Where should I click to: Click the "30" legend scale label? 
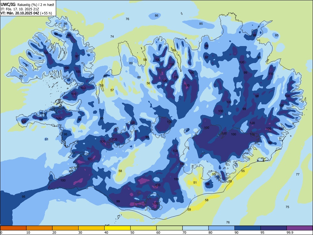click(80, 232)
